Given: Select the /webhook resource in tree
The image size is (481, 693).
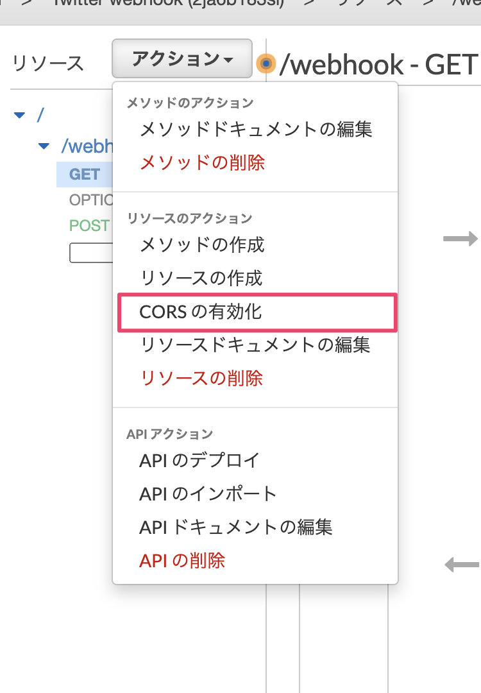Looking at the screenshot, I should point(87,146).
